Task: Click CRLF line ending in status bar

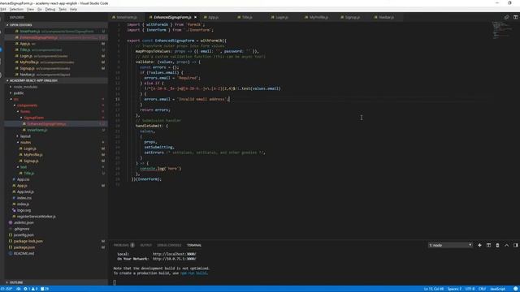Action: 482,289
